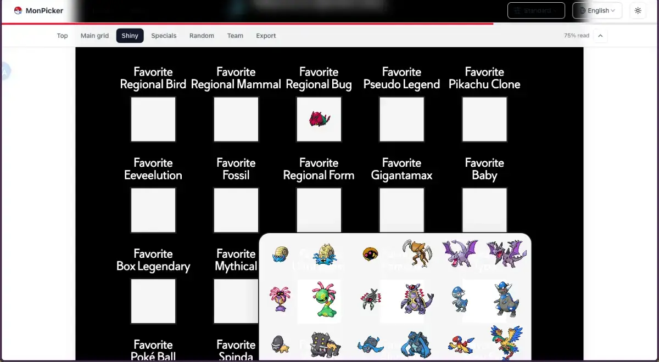
Task: Pick shiny Shieldon sprite
Action: 280,344
